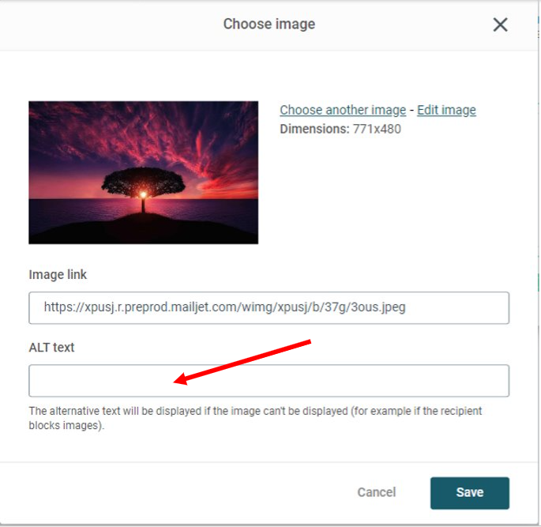Open the Edit image link
This screenshot has width=541, height=527.
click(x=446, y=110)
